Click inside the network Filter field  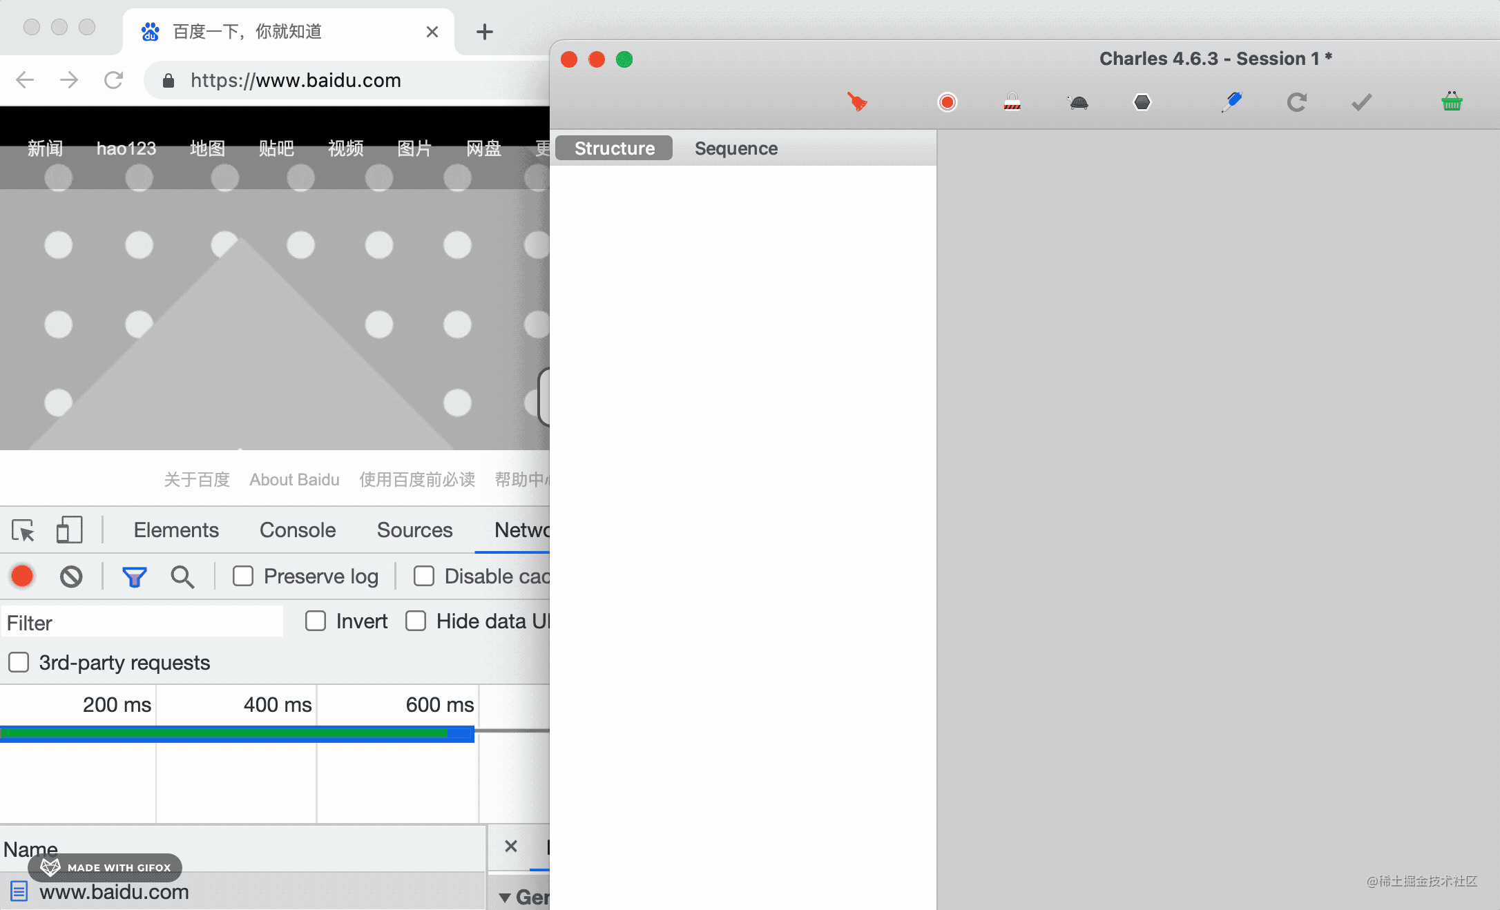pos(142,623)
